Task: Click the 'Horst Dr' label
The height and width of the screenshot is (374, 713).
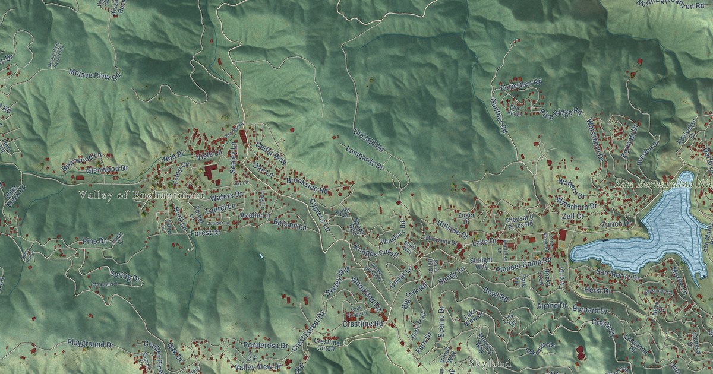Action: pos(598,291)
